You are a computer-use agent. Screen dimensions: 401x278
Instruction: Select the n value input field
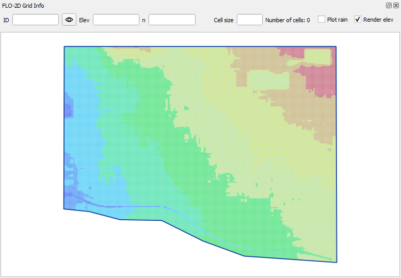point(172,20)
